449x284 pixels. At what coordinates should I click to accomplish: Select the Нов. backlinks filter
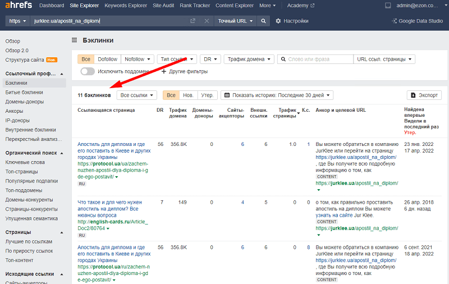pos(189,95)
